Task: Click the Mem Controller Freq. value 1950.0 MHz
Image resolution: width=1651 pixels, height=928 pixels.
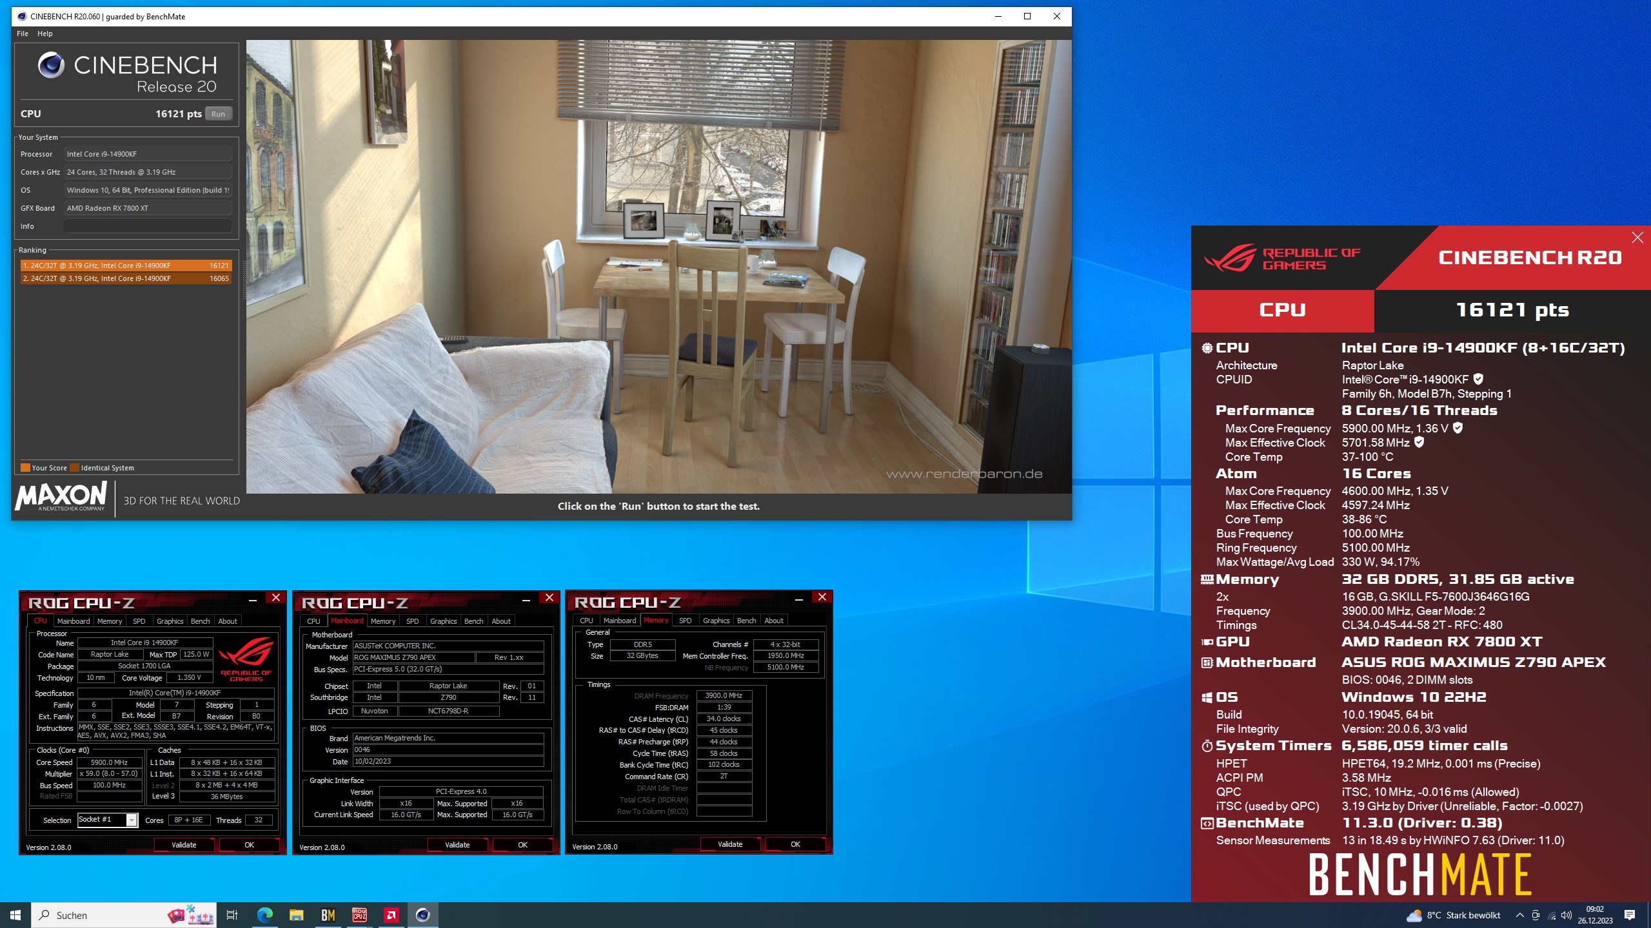Action: [x=786, y=655]
